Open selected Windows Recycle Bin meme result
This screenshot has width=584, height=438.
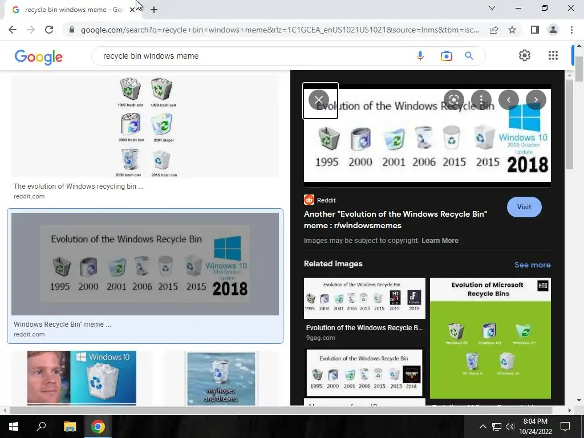[x=145, y=263]
